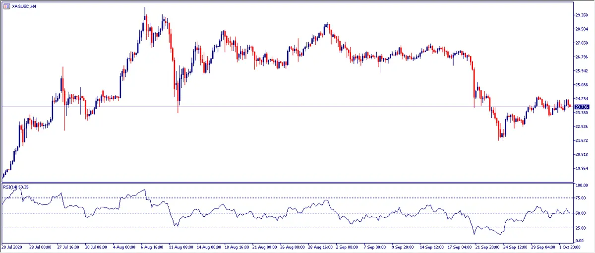Click the RSI 25.00 scale label

coord(580,228)
